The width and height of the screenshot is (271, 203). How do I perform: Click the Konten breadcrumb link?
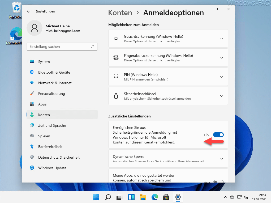point(120,13)
